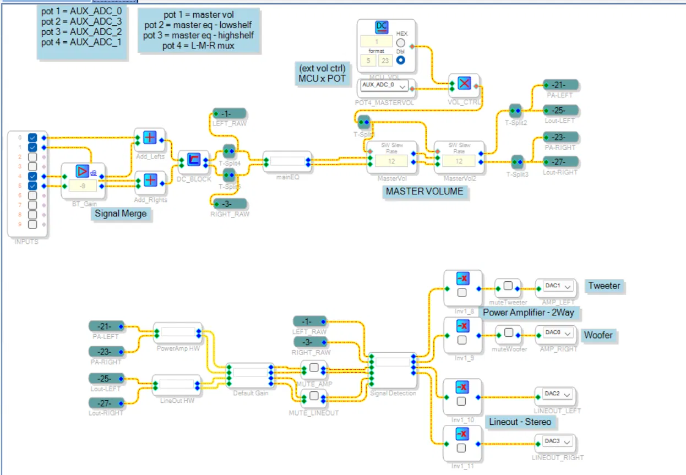Click the DC value field showing 1
This screenshot has width=686, height=475.
[x=377, y=41]
